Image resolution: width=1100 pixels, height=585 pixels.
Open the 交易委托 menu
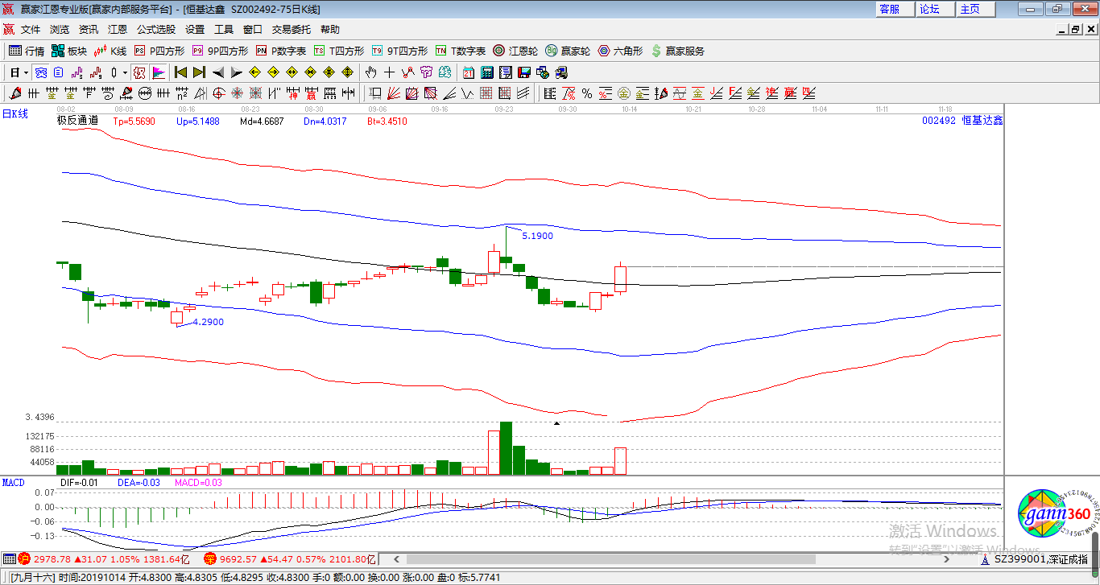coord(291,29)
